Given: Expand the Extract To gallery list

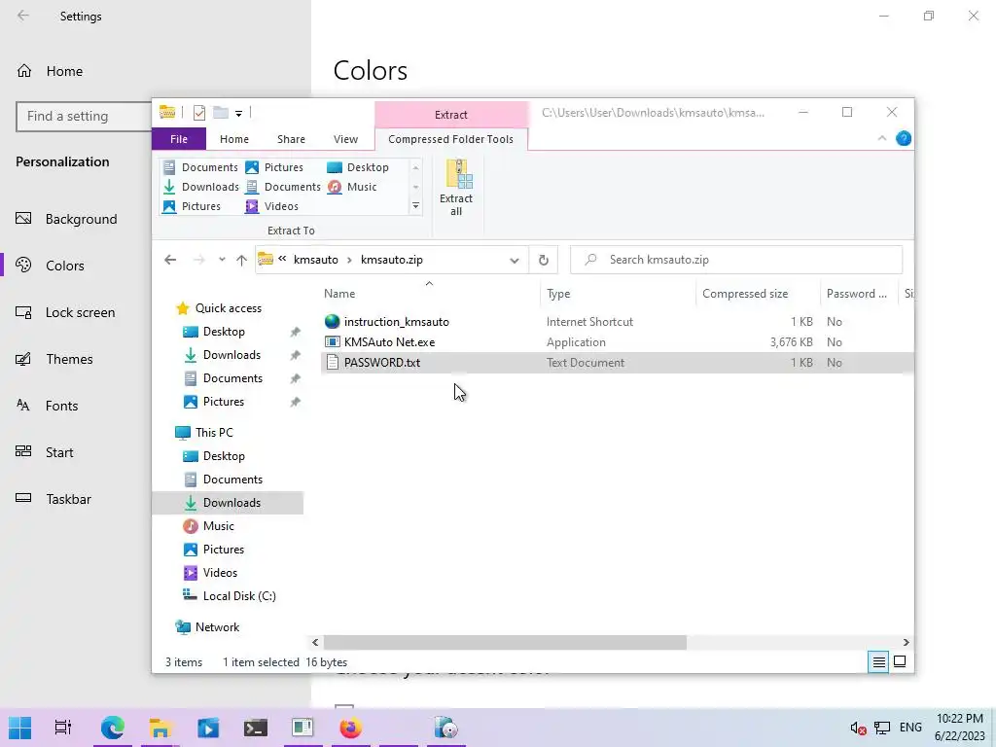Looking at the screenshot, I should (415, 206).
